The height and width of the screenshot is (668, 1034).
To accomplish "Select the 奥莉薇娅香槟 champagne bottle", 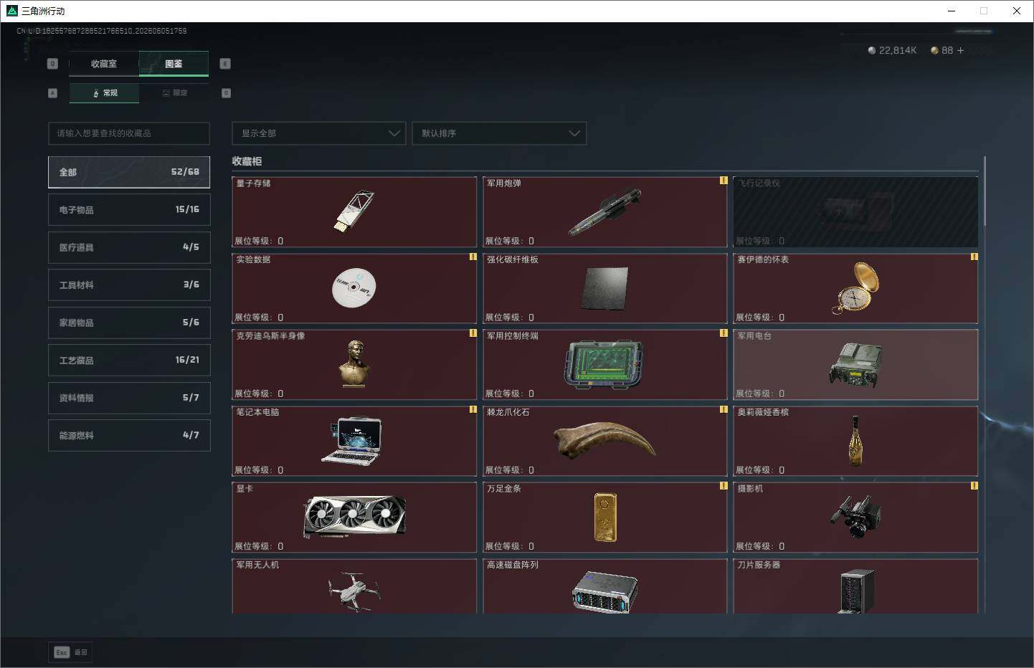I will [855, 441].
